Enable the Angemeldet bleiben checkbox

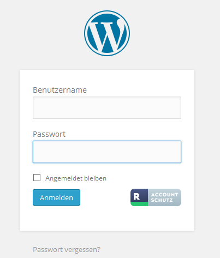37,178
